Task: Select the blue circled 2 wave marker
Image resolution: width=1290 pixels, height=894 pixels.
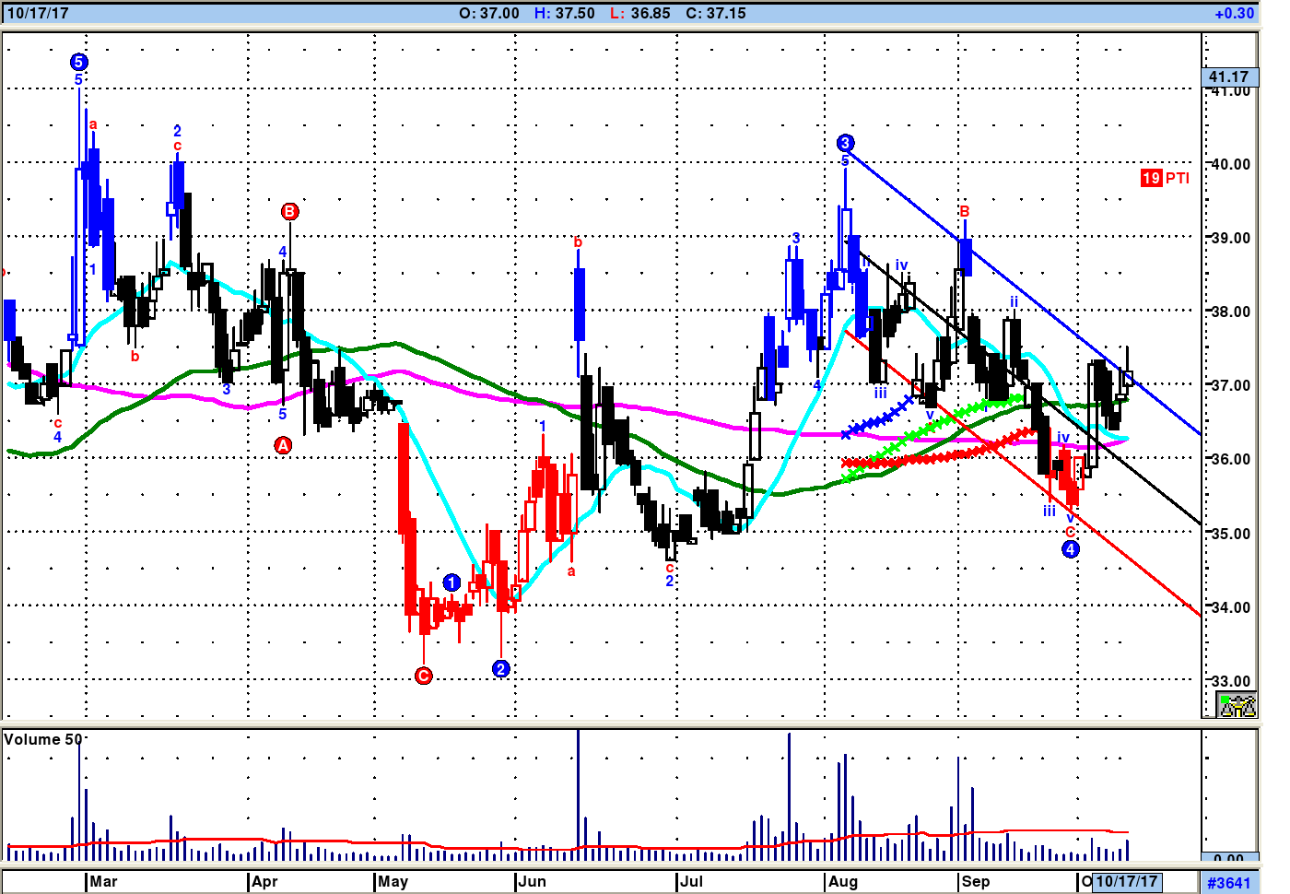Action: 500,668
